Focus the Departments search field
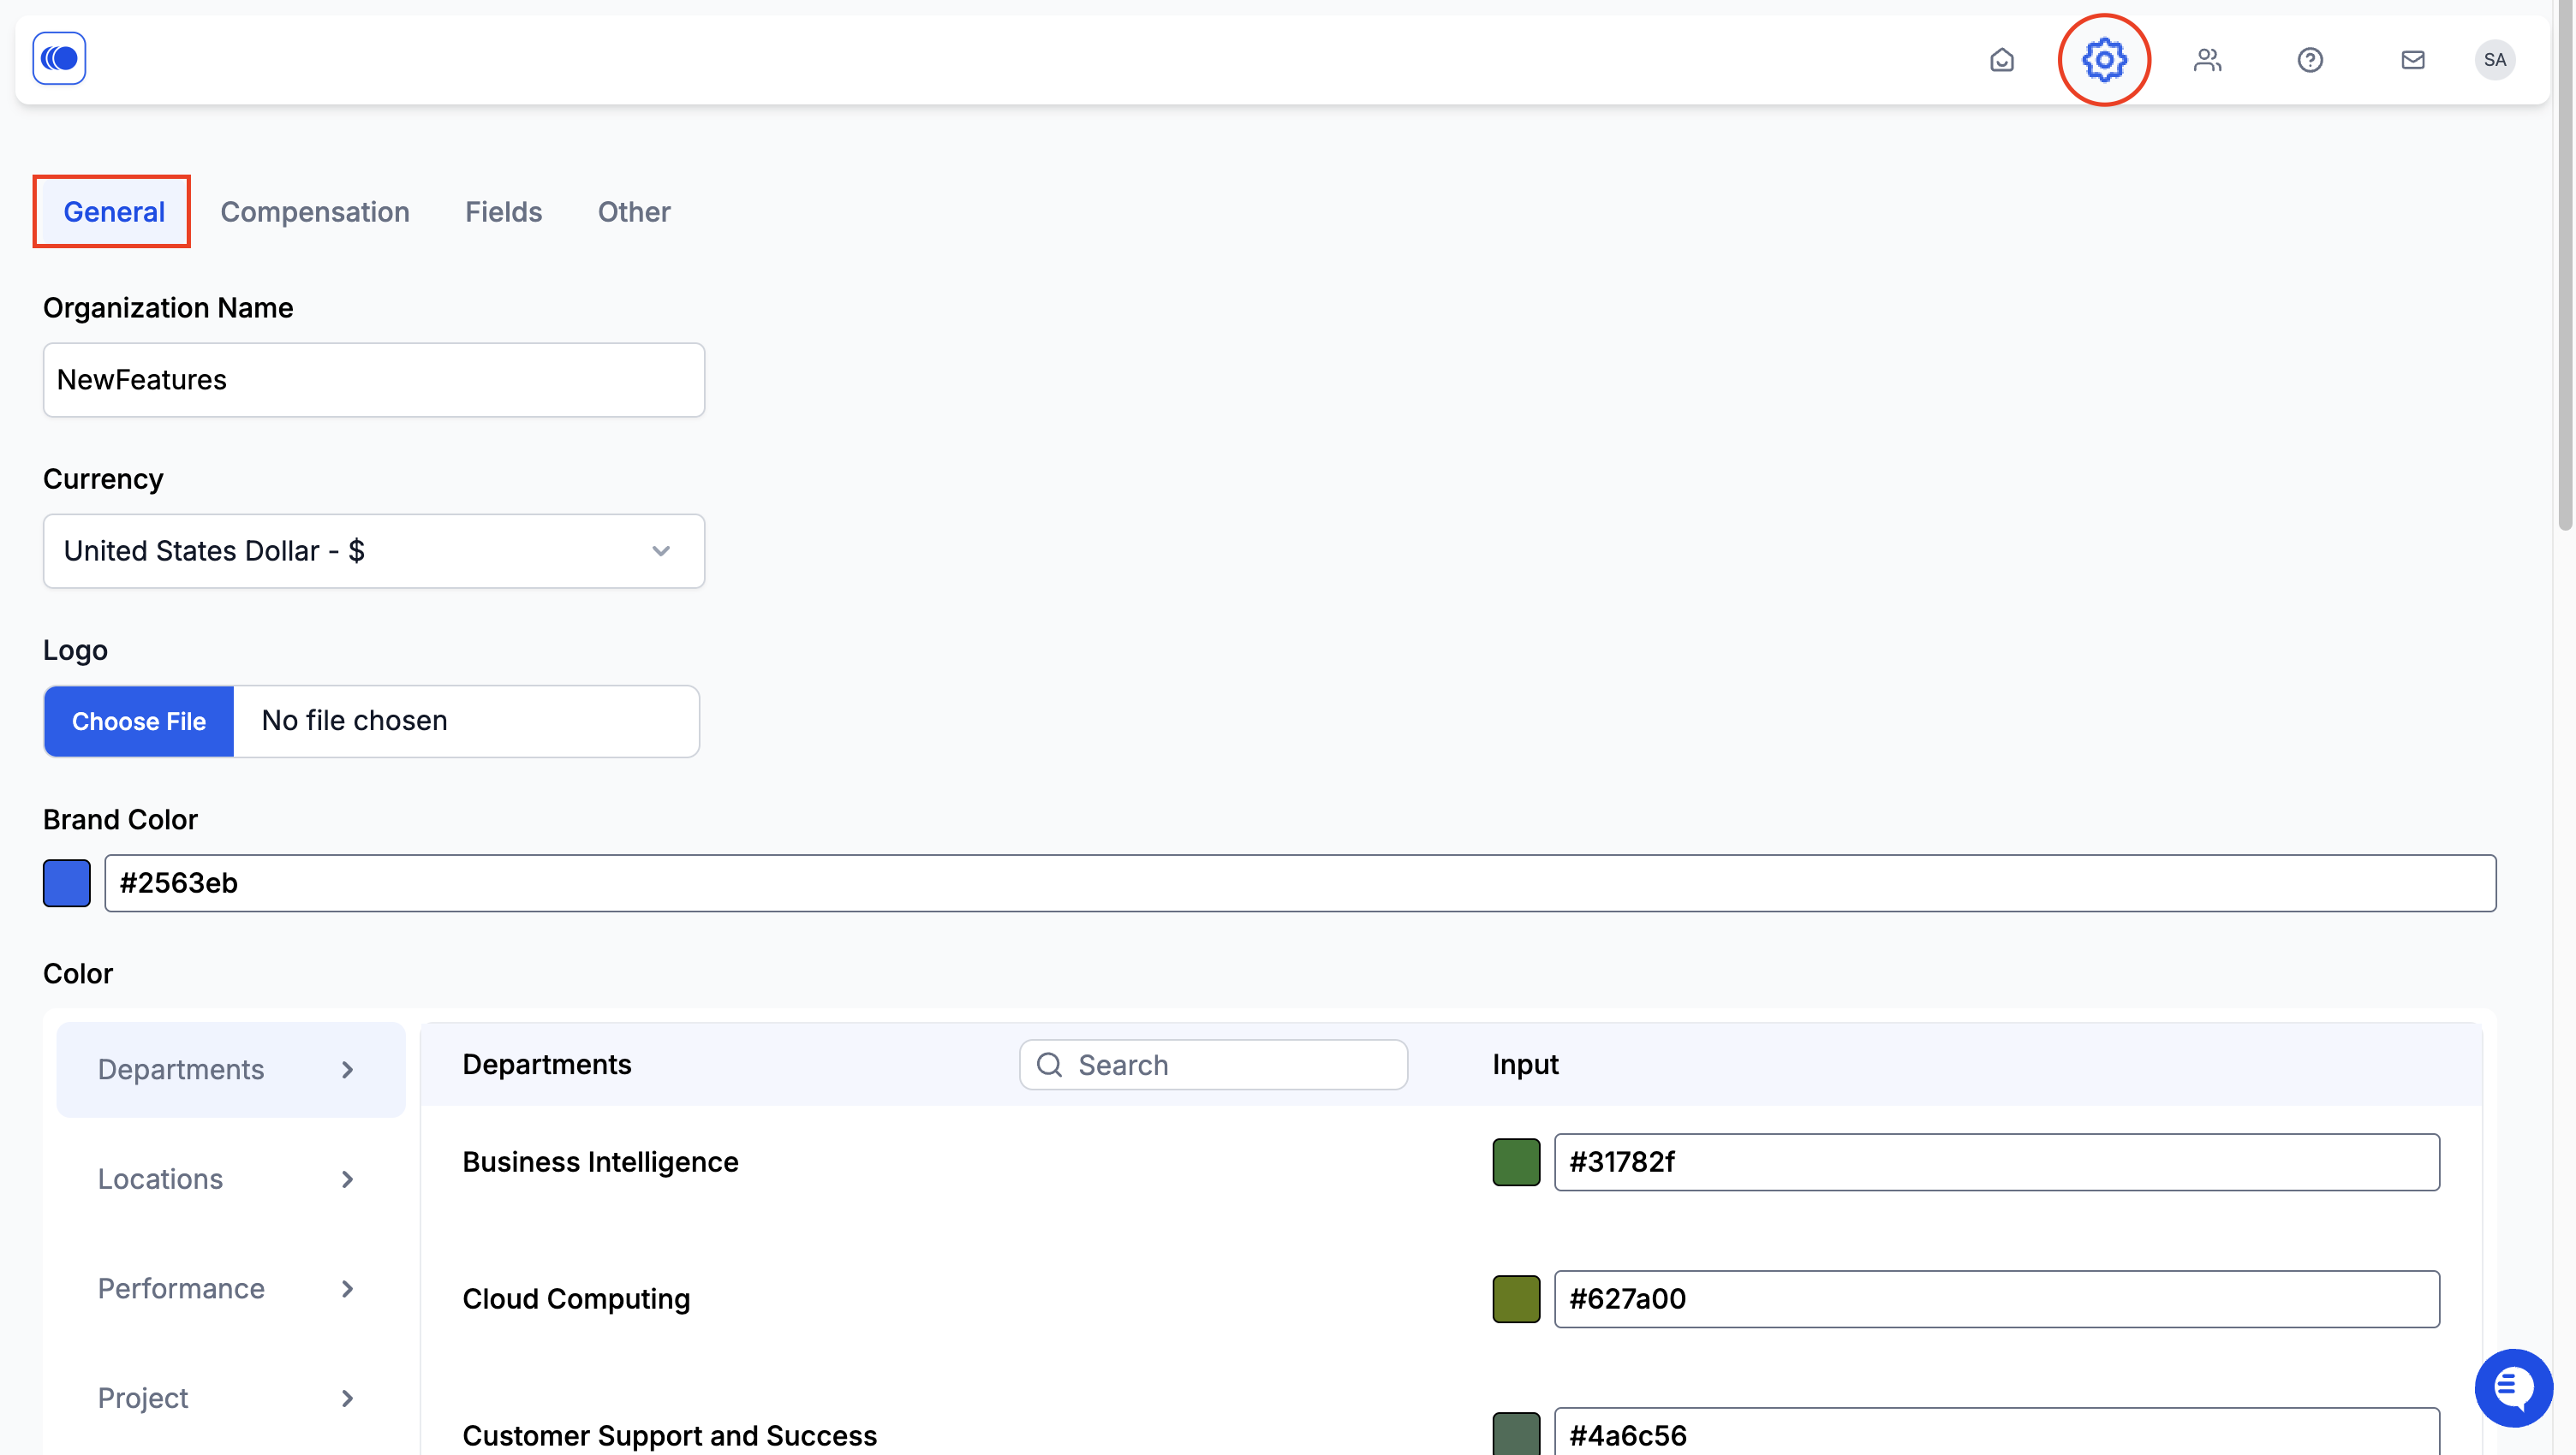This screenshot has height=1455, width=2576. pos(1213,1066)
